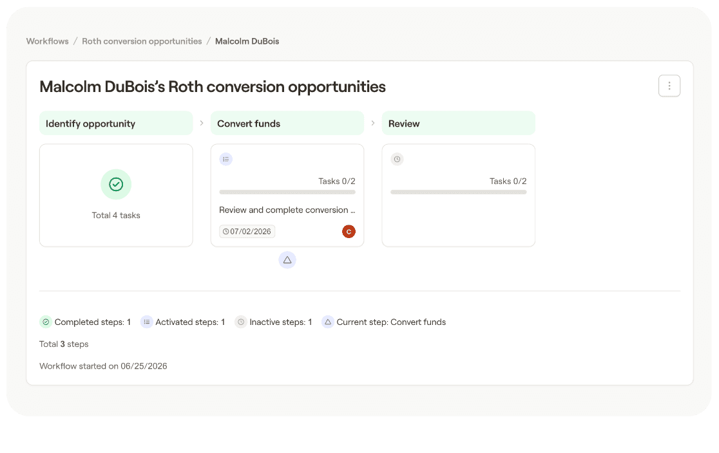Click the Activated steps: 1 text
719x453 pixels.
click(x=190, y=322)
